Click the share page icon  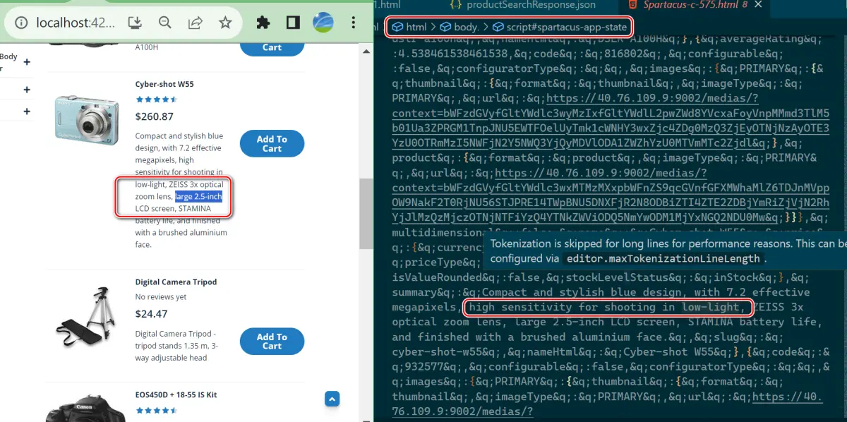[x=195, y=23]
